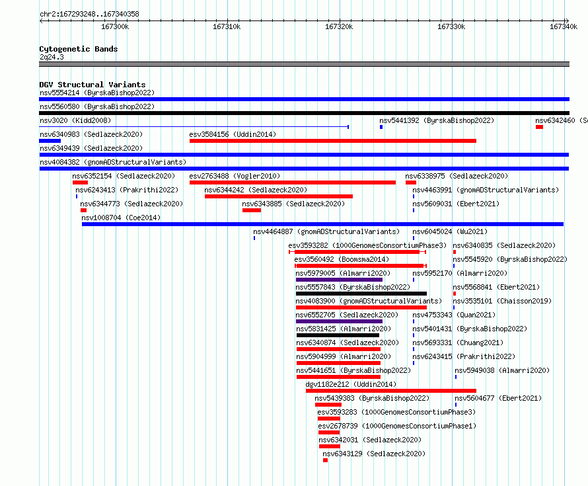Select nsv4084382 (gnomADStructuralVariants) label

[x=113, y=162]
